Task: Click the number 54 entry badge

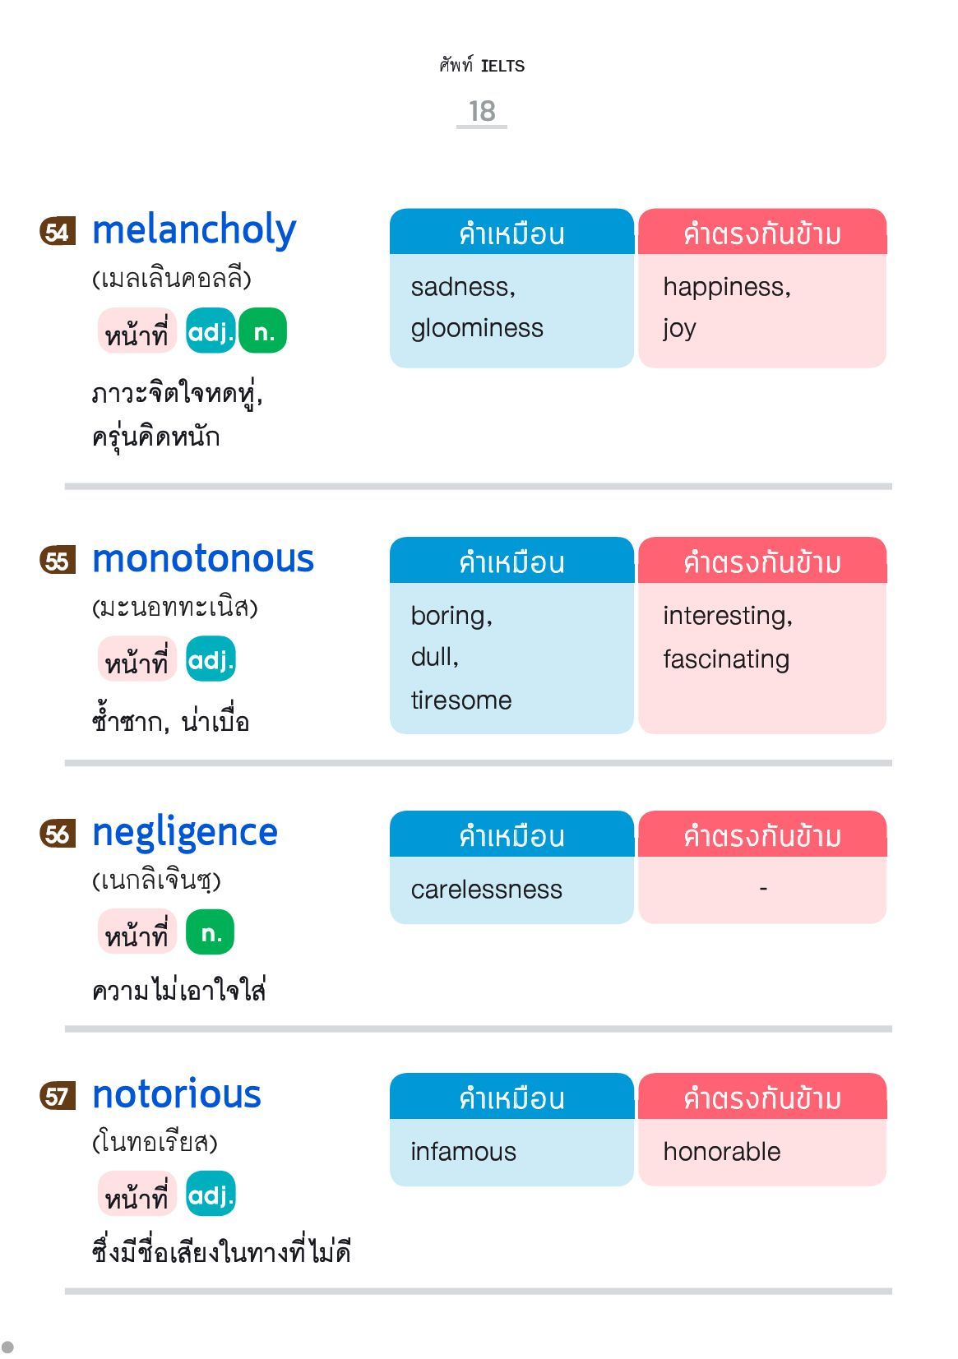Action: pos(57,232)
